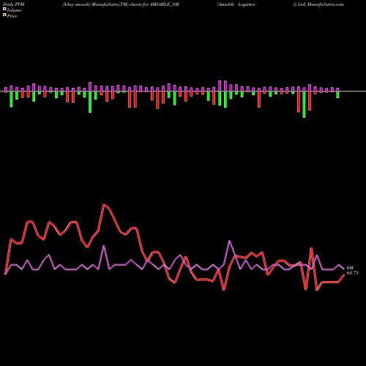The height and width of the screenshot is (366, 366).
Task: Click the 'Amiable Logistics' company name
Action: pos(236,4)
